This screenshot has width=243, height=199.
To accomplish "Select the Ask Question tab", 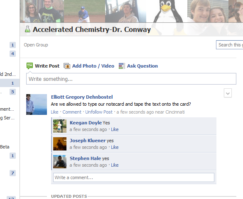I will click(x=142, y=66).
